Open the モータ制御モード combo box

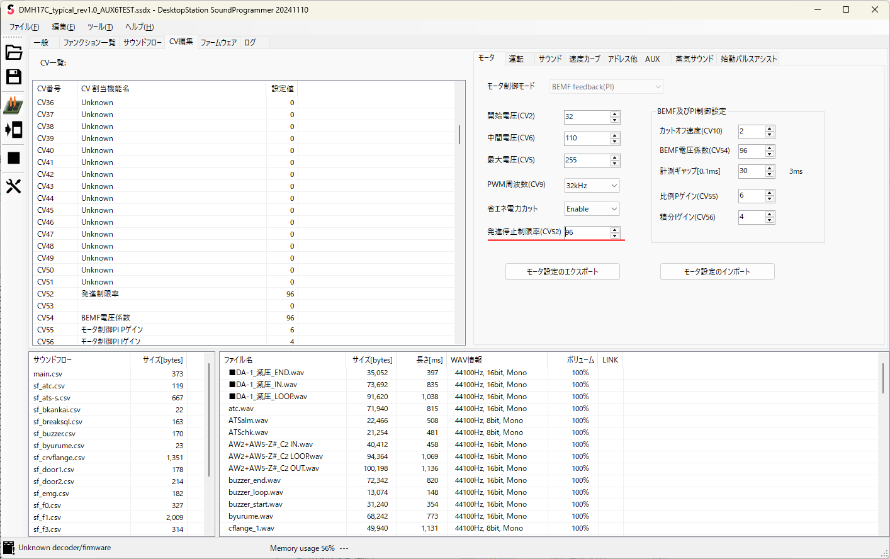tap(606, 87)
